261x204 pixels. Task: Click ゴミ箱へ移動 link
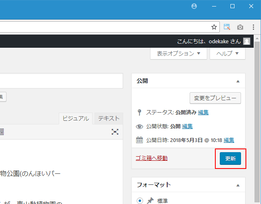(x=151, y=158)
